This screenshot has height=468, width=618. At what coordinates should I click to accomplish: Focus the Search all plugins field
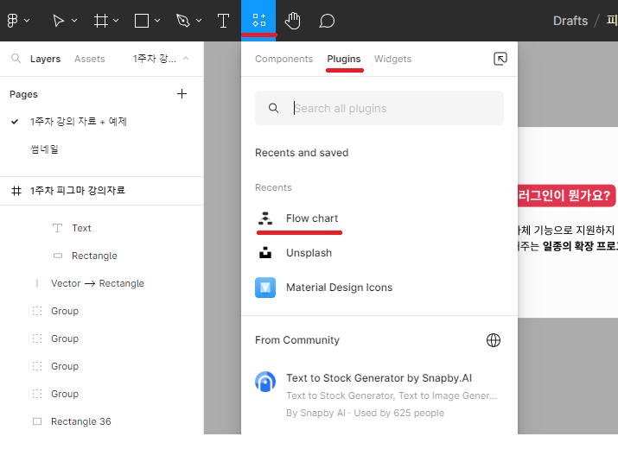pyautogui.click(x=379, y=108)
